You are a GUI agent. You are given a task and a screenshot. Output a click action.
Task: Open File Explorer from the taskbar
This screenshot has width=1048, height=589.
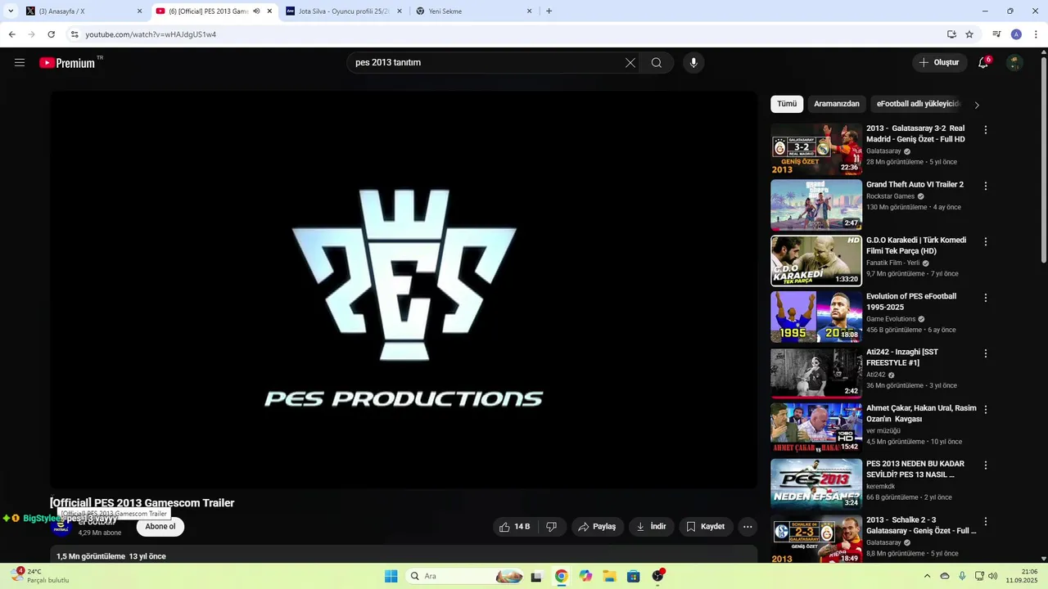tap(609, 576)
